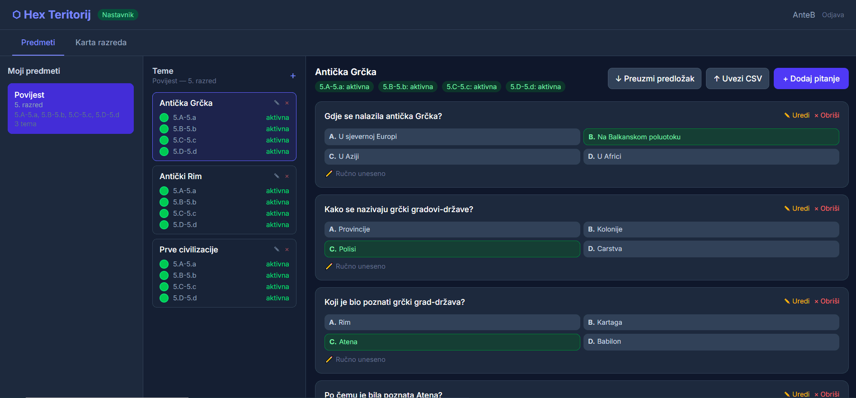Delete the Antička Grčka theme x icon
Screen dimensions: 856x398
[287, 103]
